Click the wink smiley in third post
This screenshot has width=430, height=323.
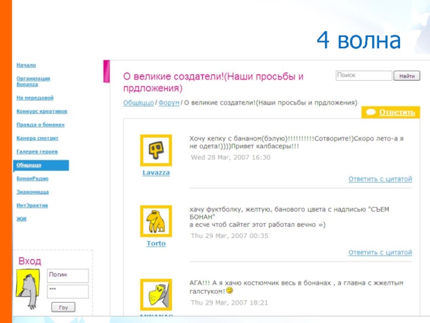[230, 290]
